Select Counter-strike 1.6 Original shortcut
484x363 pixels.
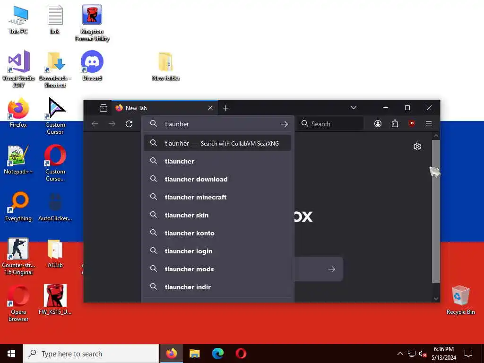(x=18, y=257)
